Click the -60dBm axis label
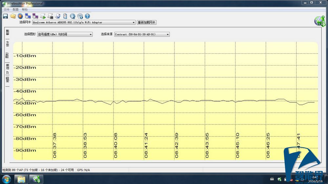 [25, 115]
